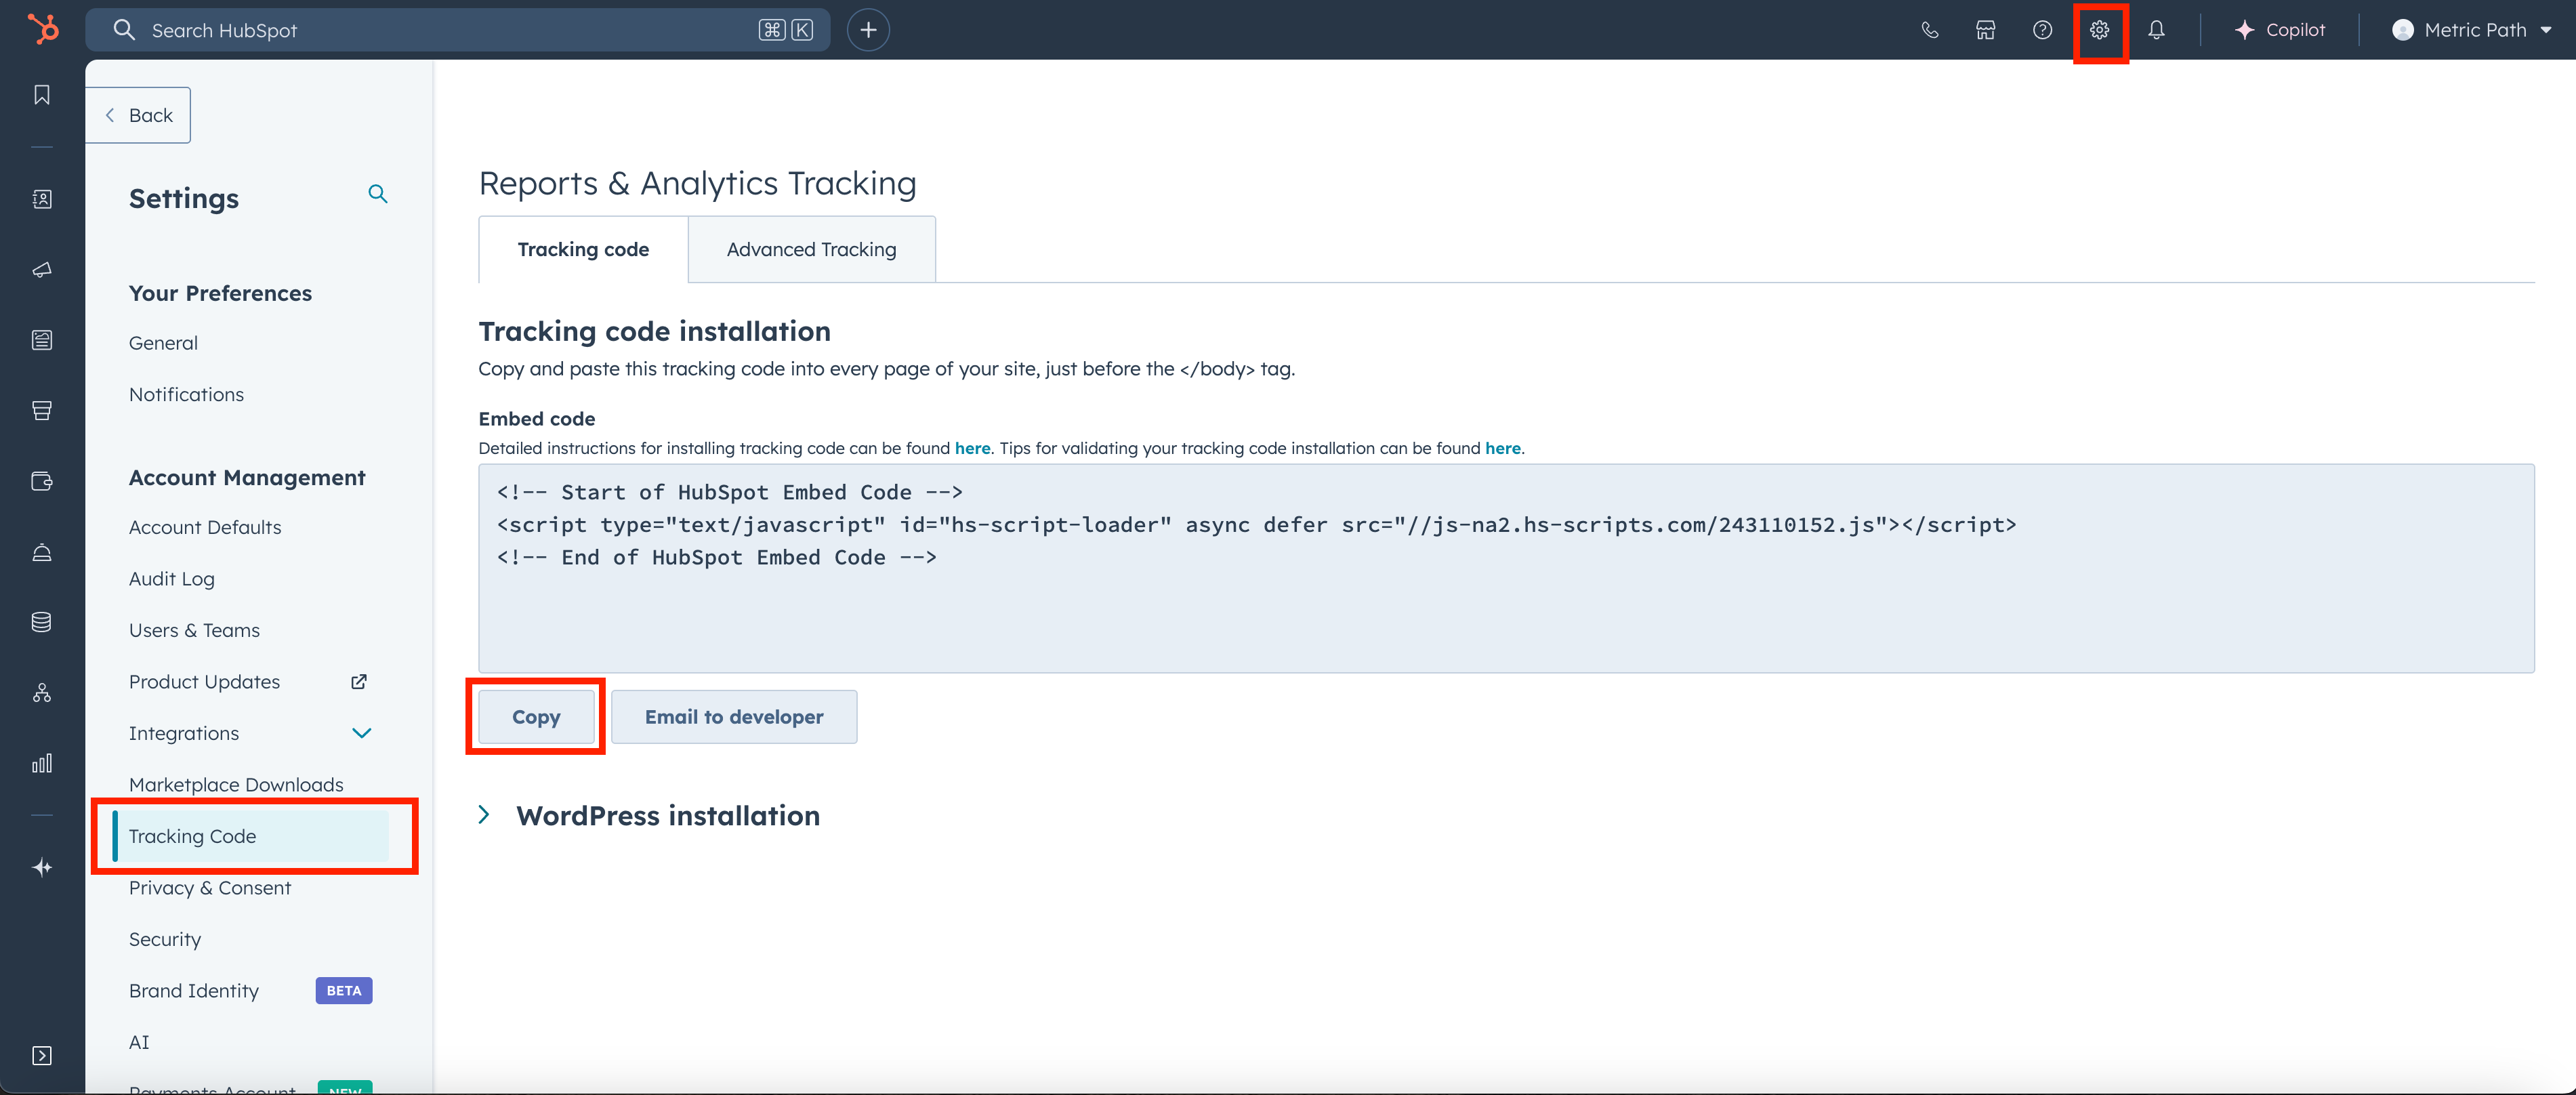Open the Reporting bar chart icon
2576x1095 pixels.
tap(42, 763)
